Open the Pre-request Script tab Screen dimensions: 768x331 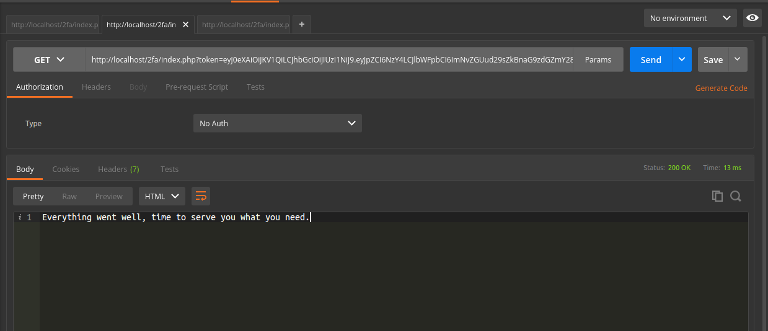pos(196,87)
